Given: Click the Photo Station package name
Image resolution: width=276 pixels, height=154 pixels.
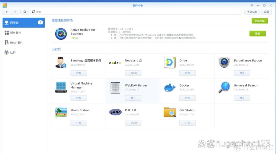Looking at the screenshot, I should pyautogui.click(x=80, y=110).
